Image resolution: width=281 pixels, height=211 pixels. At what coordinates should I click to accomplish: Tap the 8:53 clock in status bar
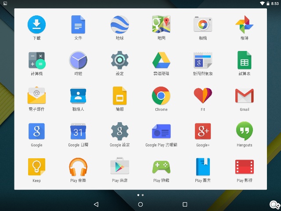pos(275,4)
